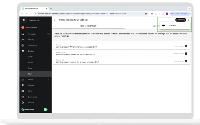Close the StudentBridge browser tab
The height and width of the screenshot is (125, 200).
pos(47,8)
